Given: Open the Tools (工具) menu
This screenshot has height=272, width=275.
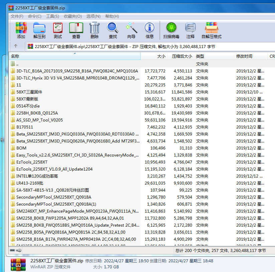Looking at the screenshot, I should pos(52,16).
